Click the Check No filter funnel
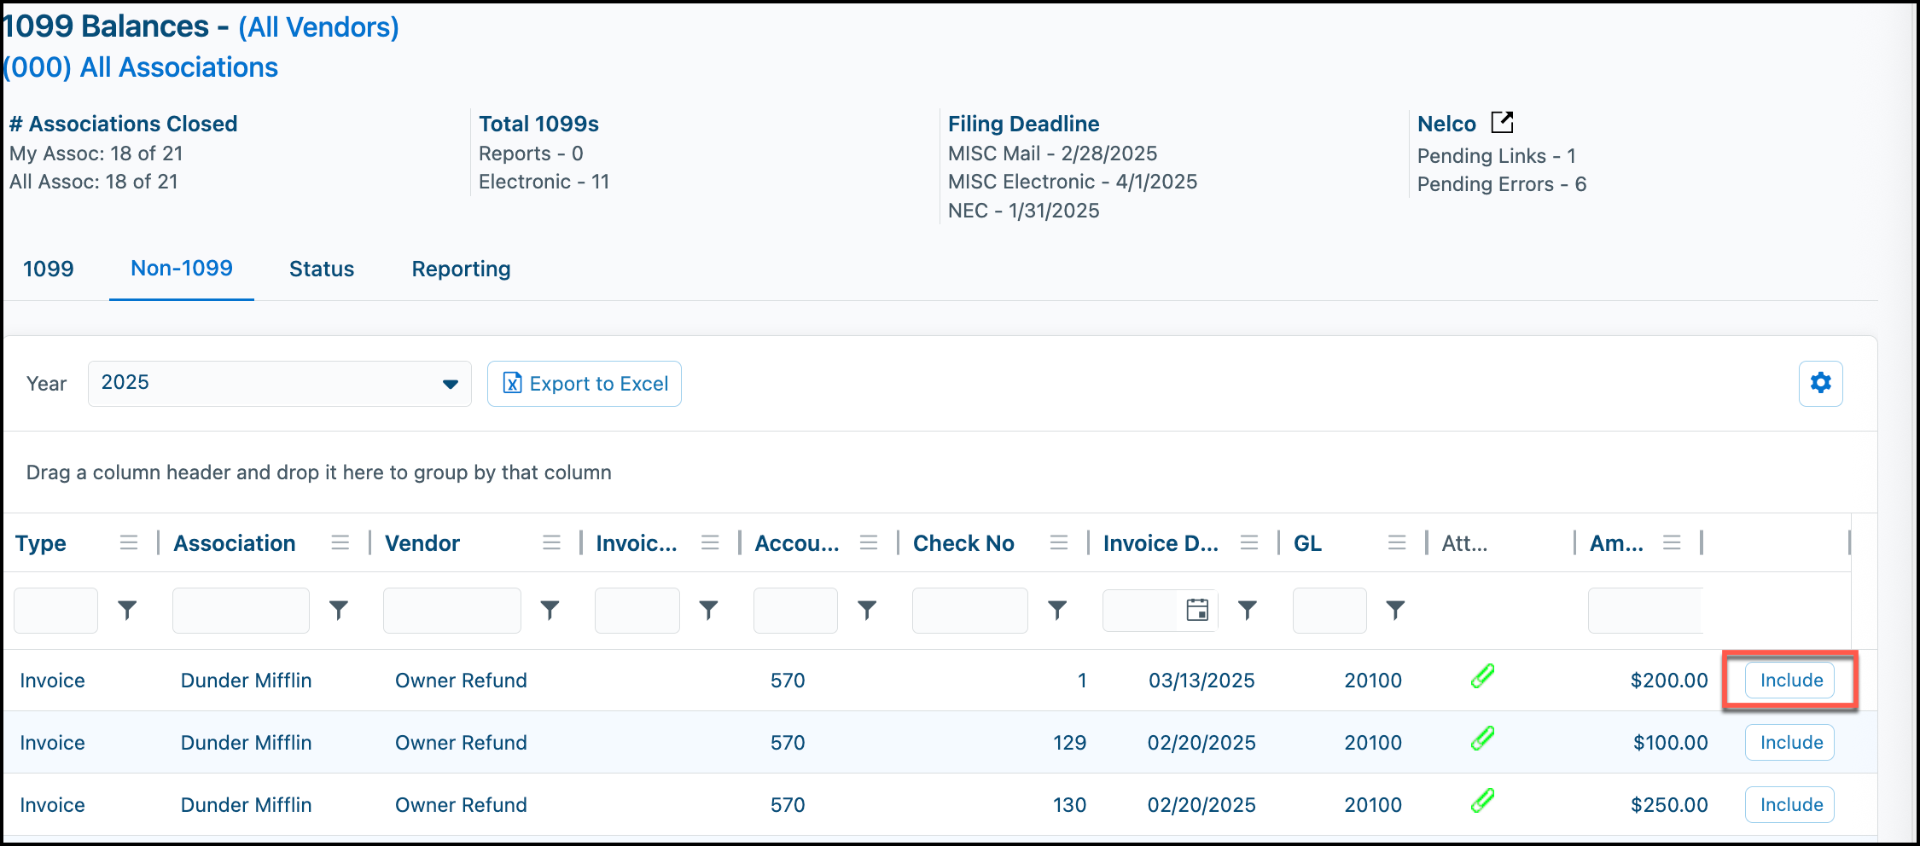 pyautogui.click(x=1057, y=610)
